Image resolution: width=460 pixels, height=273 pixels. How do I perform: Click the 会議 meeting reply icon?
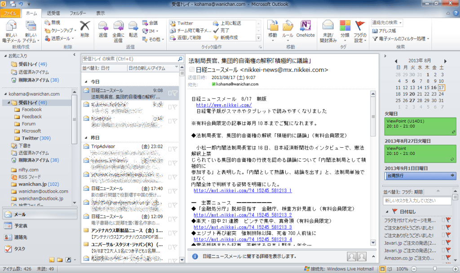point(145,23)
